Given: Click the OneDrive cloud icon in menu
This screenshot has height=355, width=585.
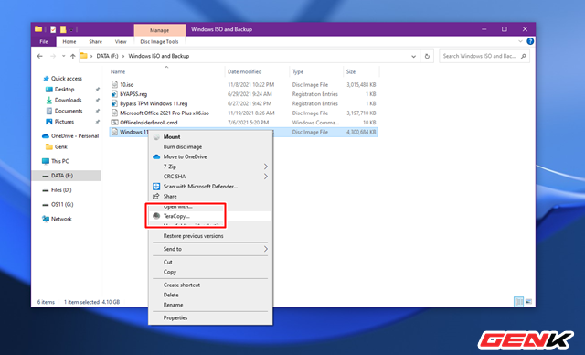Looking at the screenshot, I should click(156, 156).
